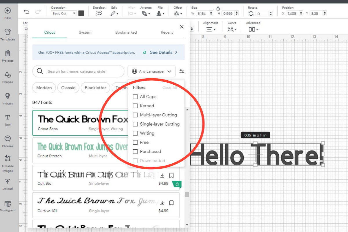Check the Kerned filter
Viewport: 348px width, 232px height.
coord(135,106)
